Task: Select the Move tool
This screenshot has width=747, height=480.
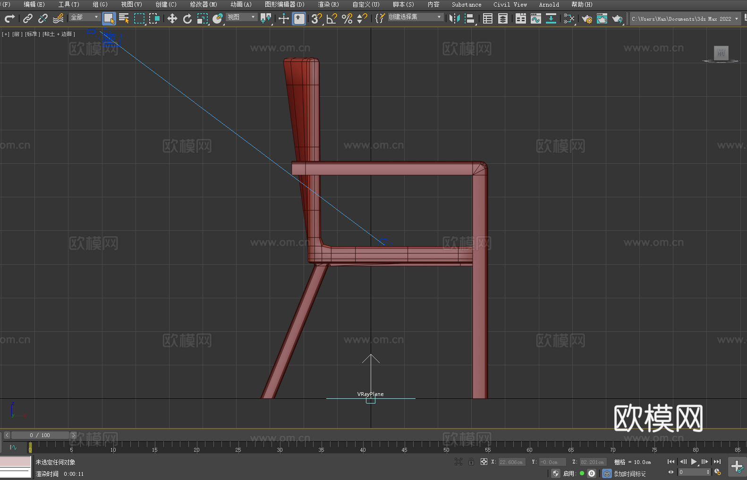Action: point(172,18)
